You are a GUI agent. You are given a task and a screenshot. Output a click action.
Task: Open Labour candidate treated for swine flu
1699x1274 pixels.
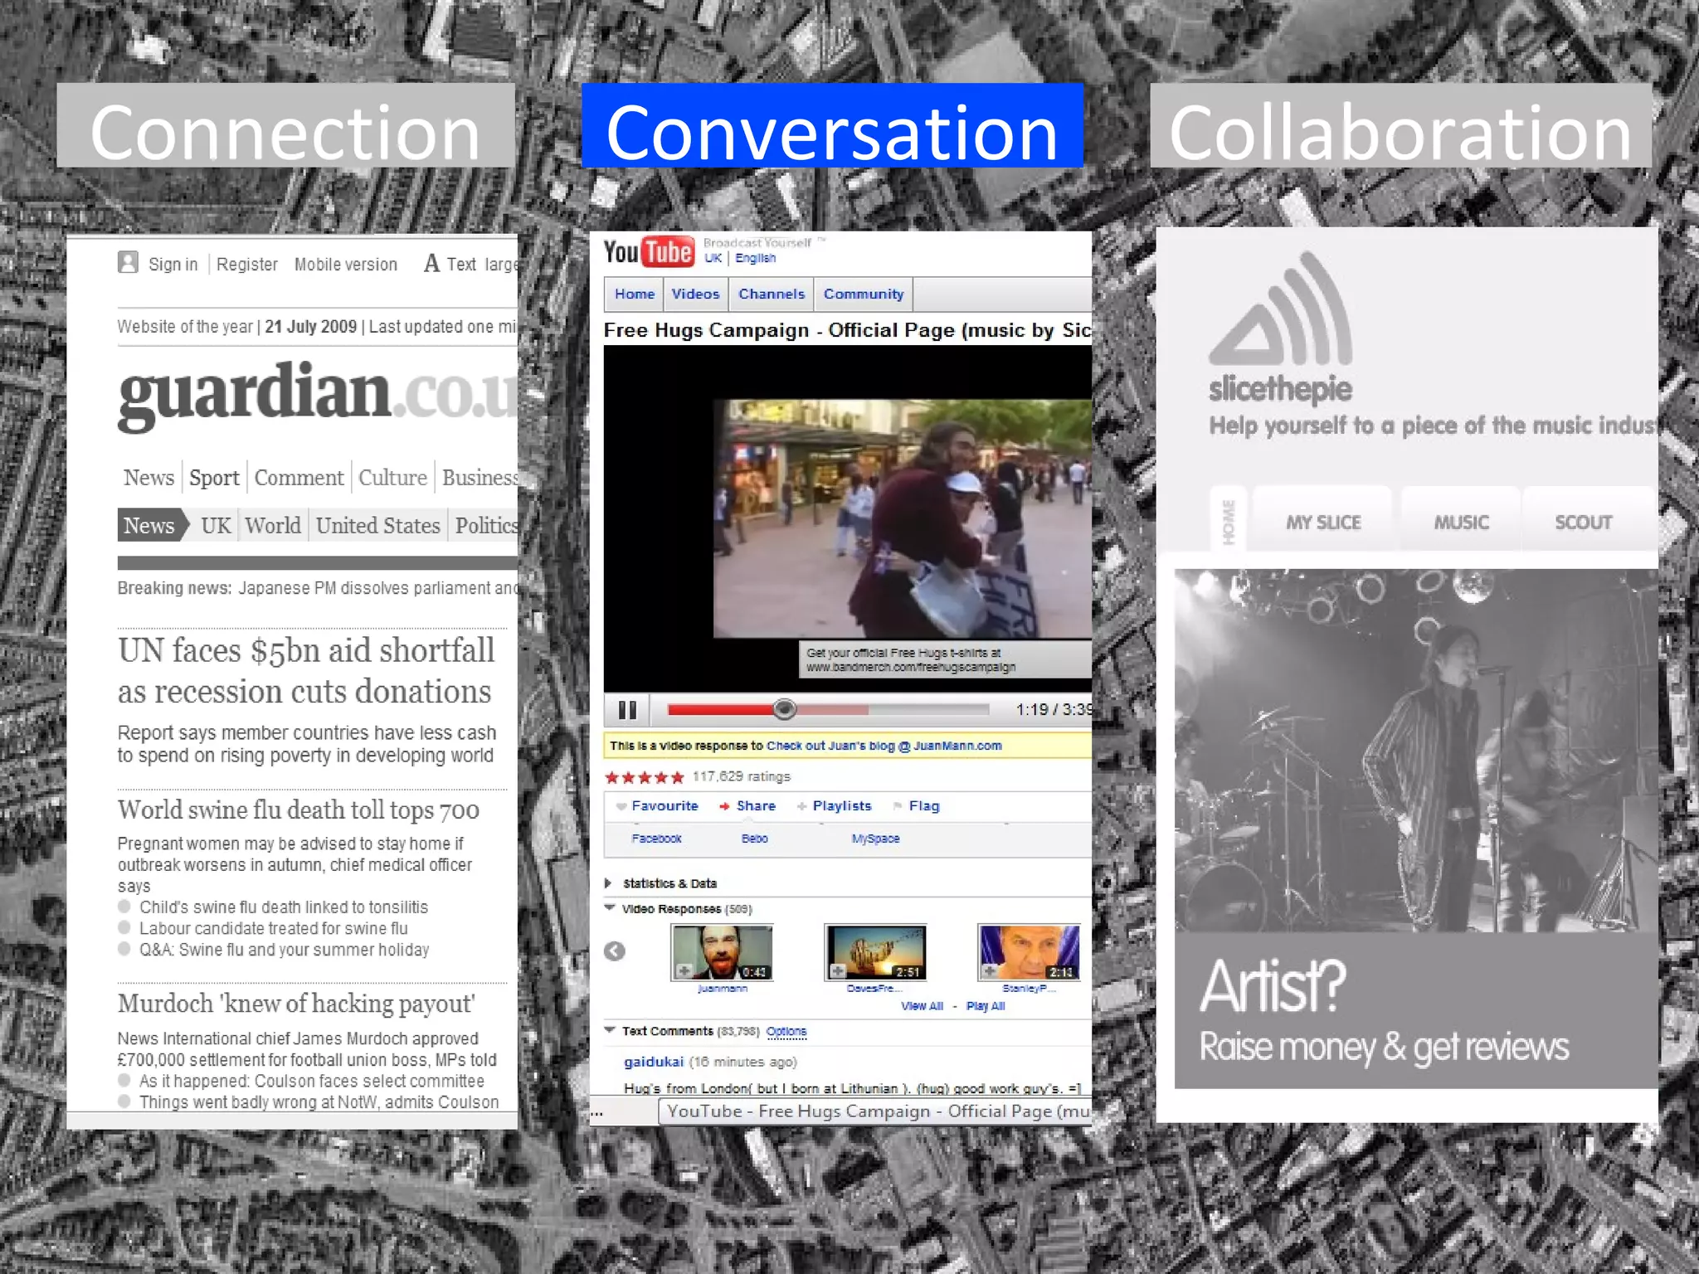[274, 928]
